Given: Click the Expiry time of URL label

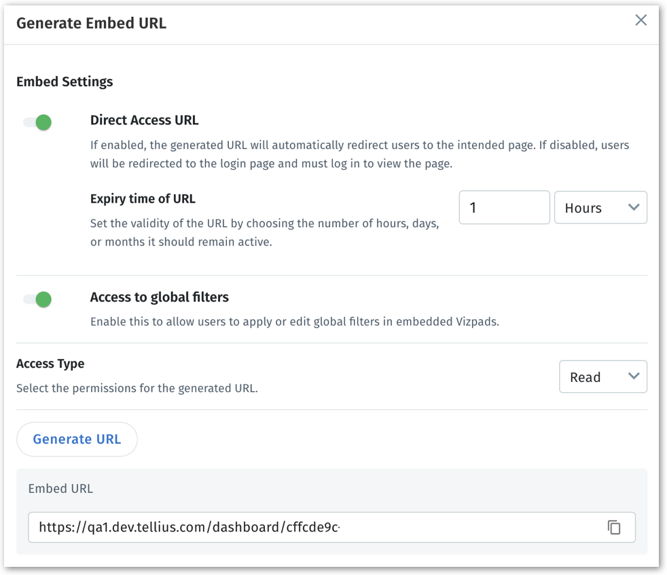Looking at the screenshot, I should click(x=143, y=199).
